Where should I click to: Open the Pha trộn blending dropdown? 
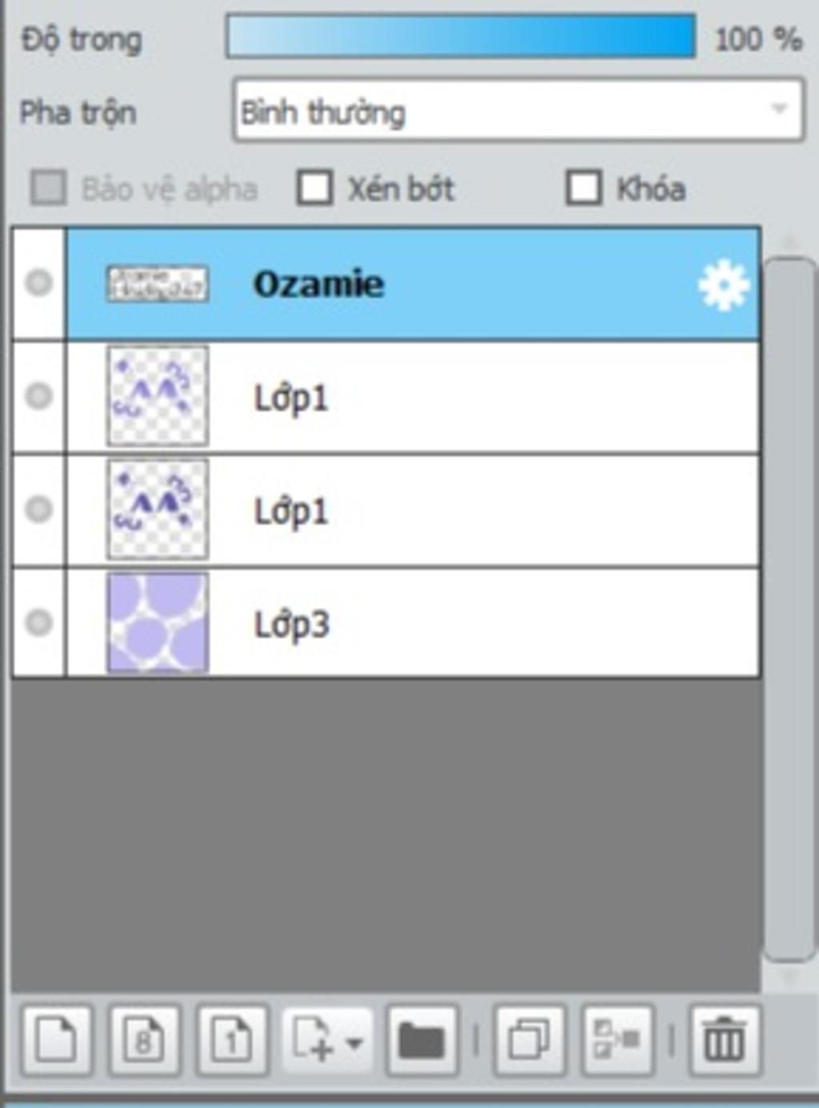click(518, 110)
